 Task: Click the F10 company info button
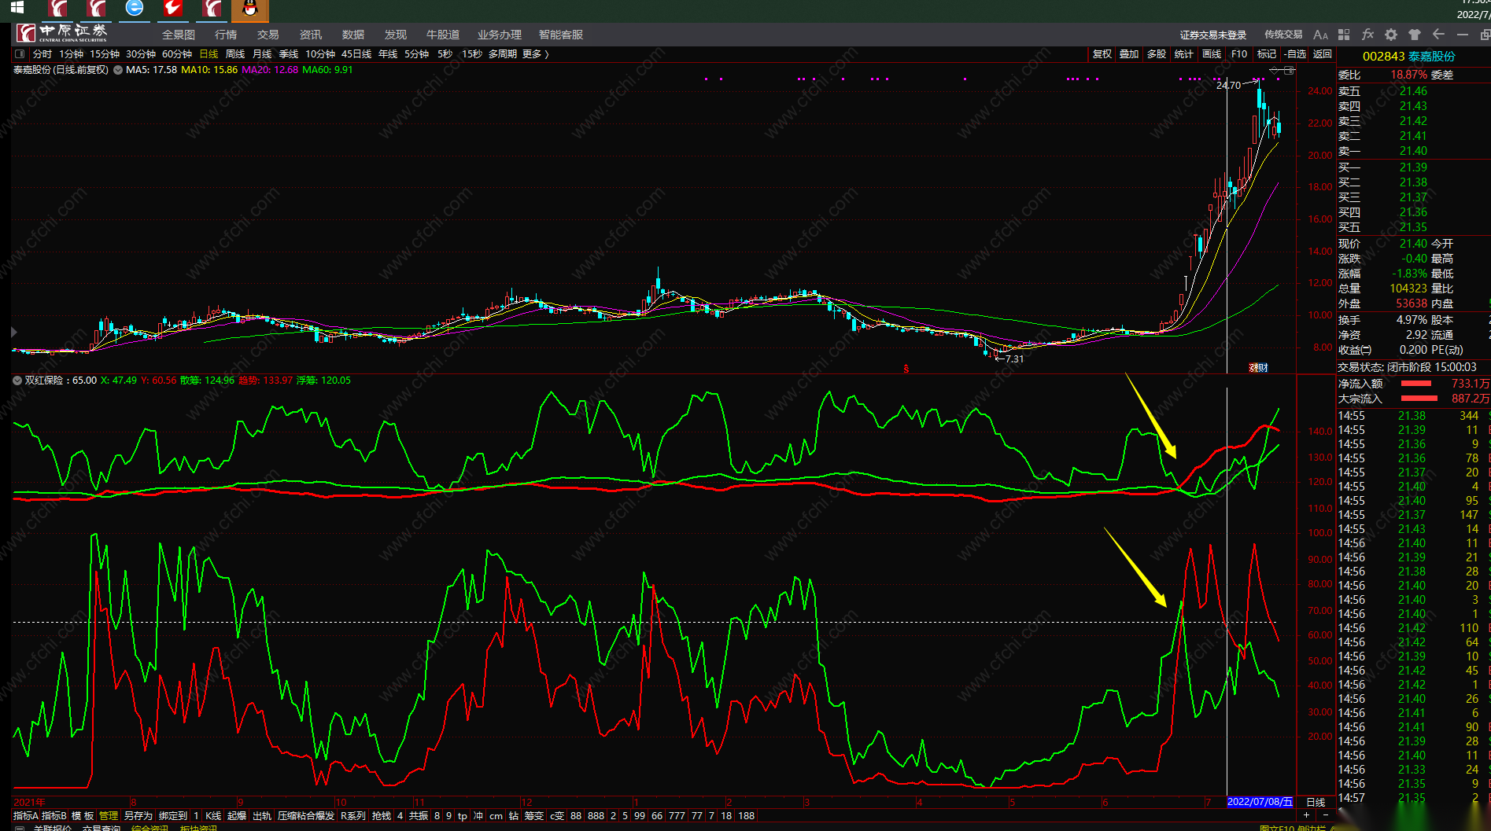(x=1239, y=54)
